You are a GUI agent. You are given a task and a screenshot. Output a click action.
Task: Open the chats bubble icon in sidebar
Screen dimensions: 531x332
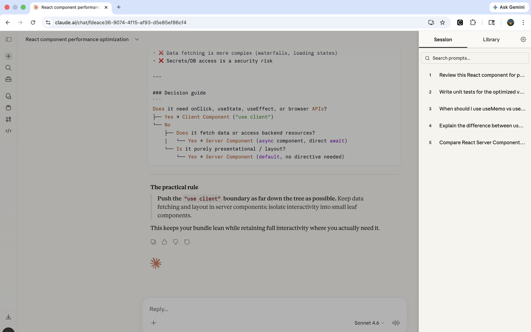[x=8, y=96]
